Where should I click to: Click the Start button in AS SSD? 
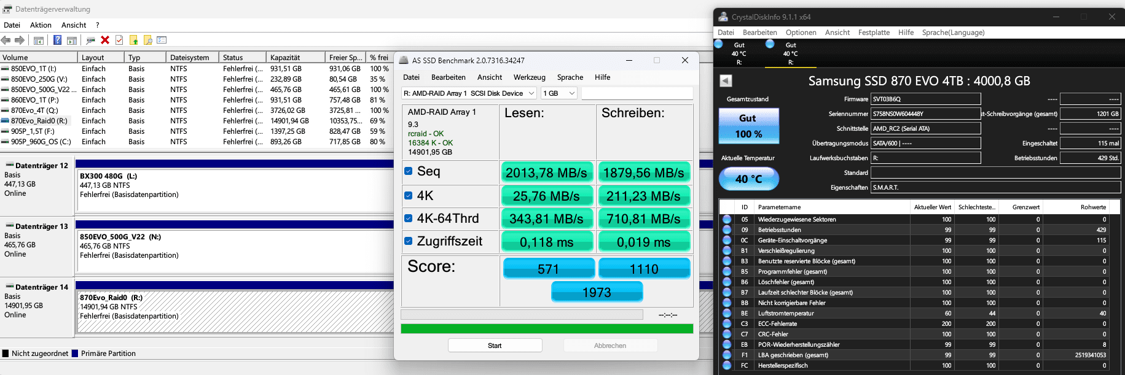[495, 346]
